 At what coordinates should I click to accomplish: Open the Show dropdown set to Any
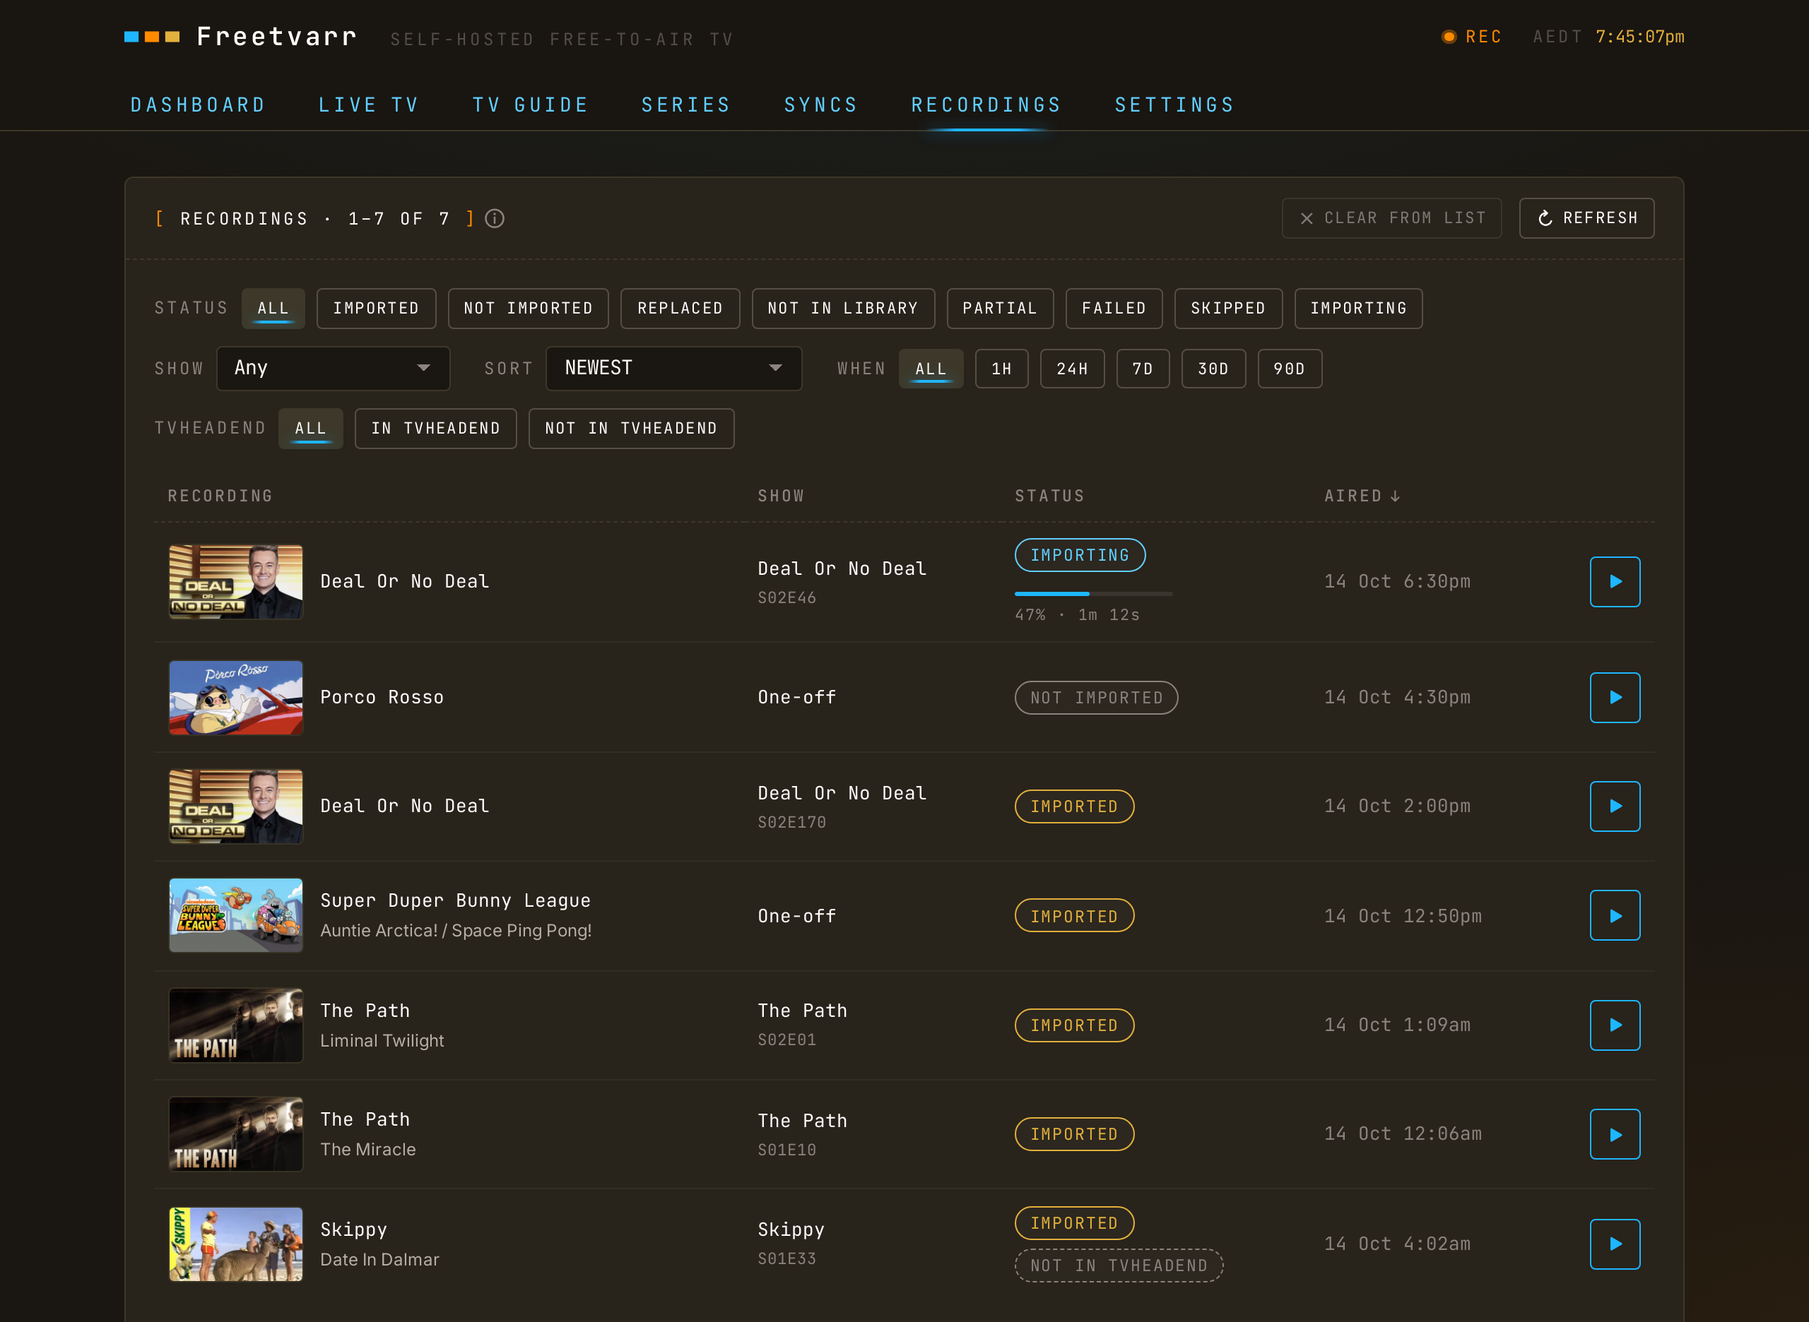[333, 368]
